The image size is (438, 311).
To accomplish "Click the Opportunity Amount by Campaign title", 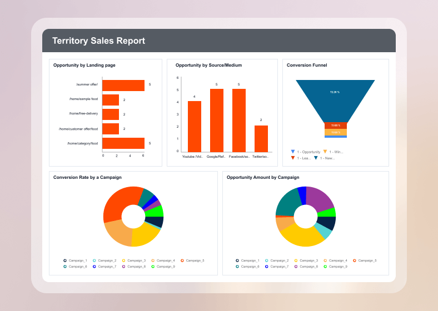I will click(263, 177).
